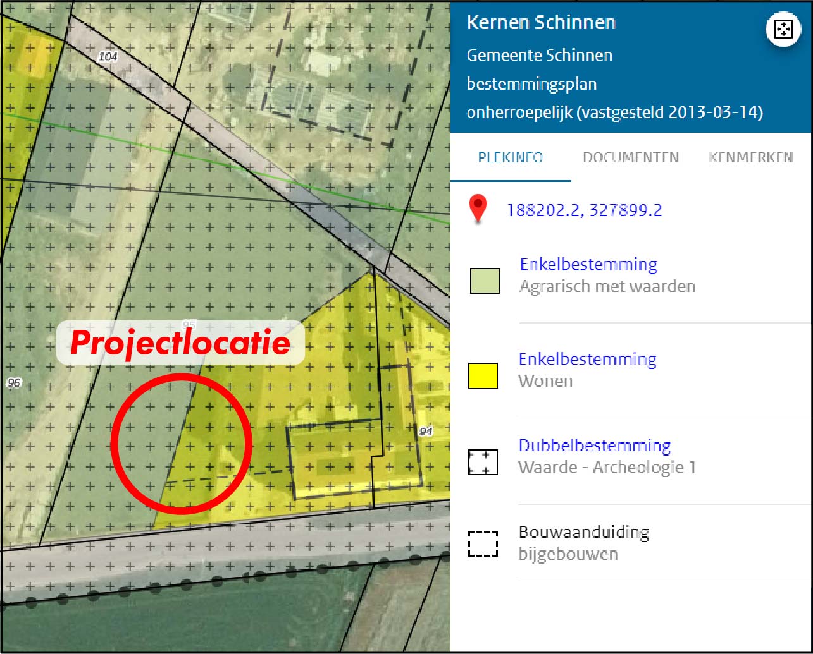The width and height of the screenshot is (813, 654).
Task: Open the Dubbelbestemming link
Action: coord(595,445)
